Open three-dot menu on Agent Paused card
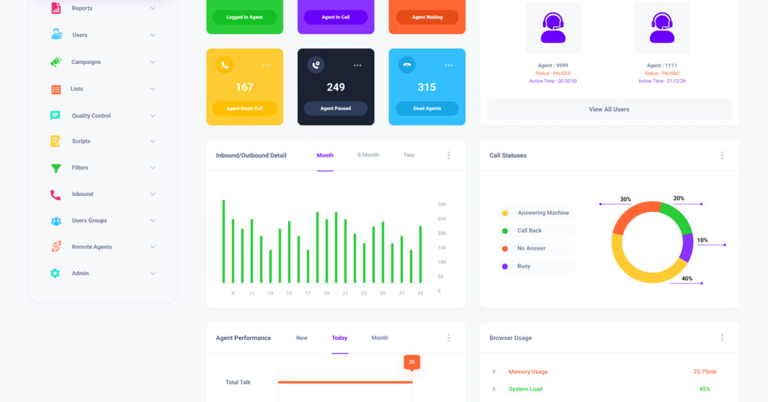The image size is (768, 402). [x=358, y=65]
